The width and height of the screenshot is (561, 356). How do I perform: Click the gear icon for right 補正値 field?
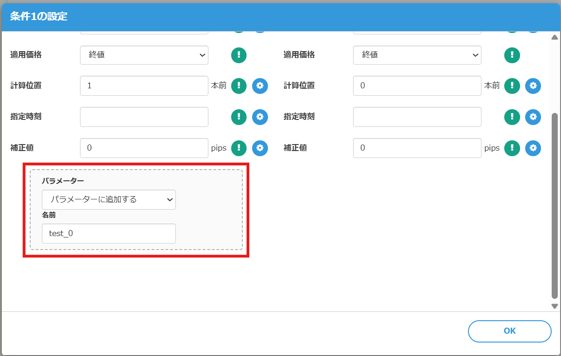pyautogui.click(x=533, y=148)
